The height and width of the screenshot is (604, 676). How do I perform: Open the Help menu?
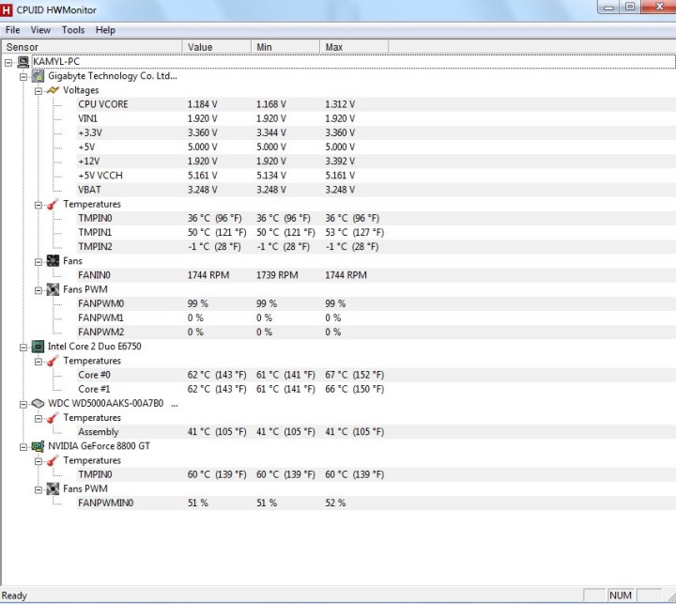click(105, 30)
